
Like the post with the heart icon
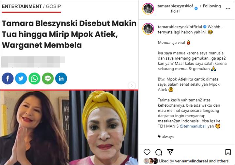point(147,152)
